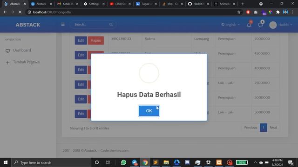Screen dimensions: 298x167
Task: Toggle the sidebar with the hamburger menu icon
Action: point(63,25)
